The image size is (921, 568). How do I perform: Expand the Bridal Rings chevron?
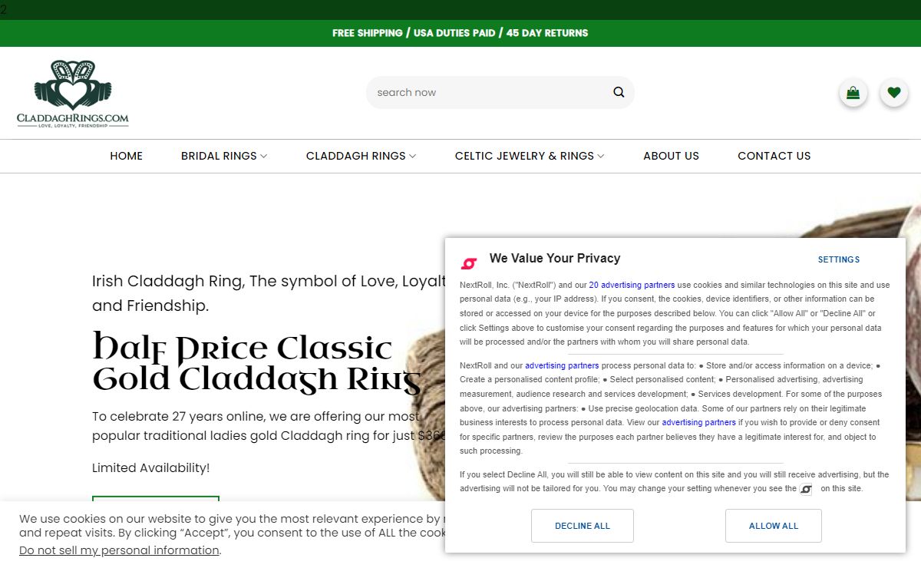tap(264, 156)
